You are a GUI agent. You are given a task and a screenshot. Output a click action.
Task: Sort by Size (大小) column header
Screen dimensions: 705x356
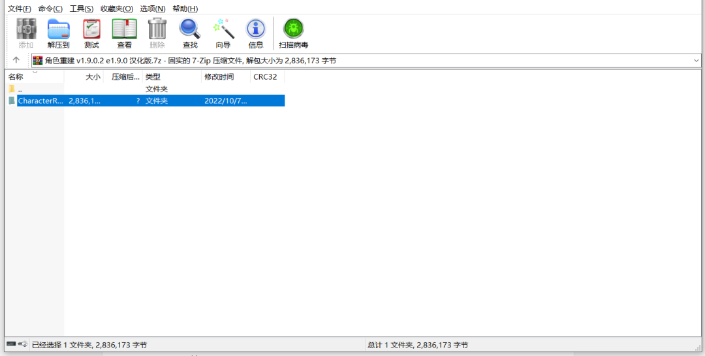click(84, 77)
